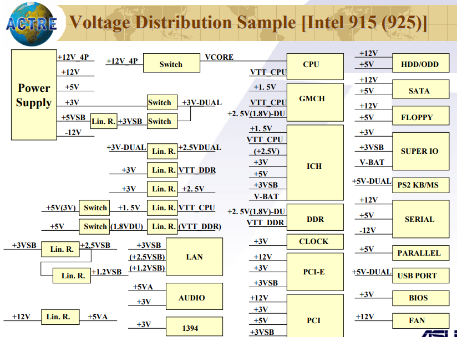The height and width of the screenshot is (337, 457).
Task: Click the 1394 block
Action: coord(195,327)
